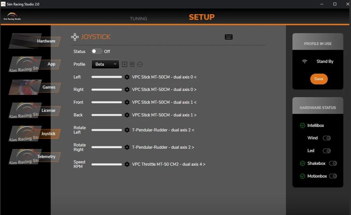Open the App section
Screen dimensions: 351x215
[x=35, y=64]
